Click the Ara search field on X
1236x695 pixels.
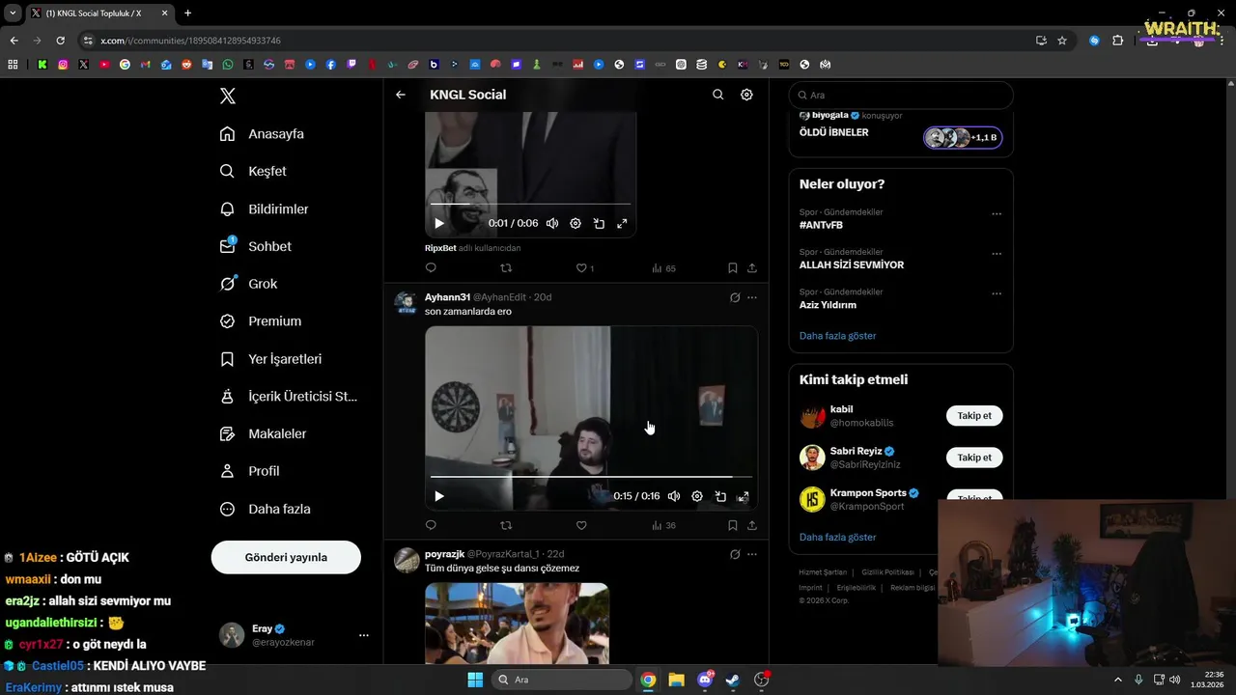click(901, 96)
